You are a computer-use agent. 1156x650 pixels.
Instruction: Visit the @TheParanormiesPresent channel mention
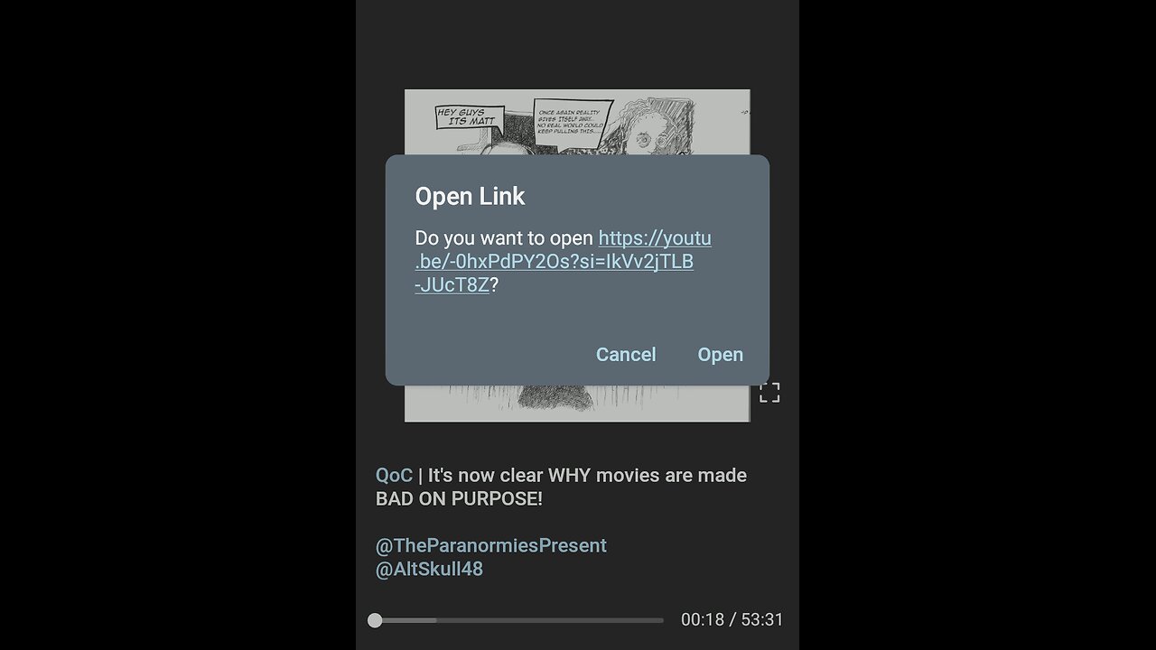click(x=491, y=545)
